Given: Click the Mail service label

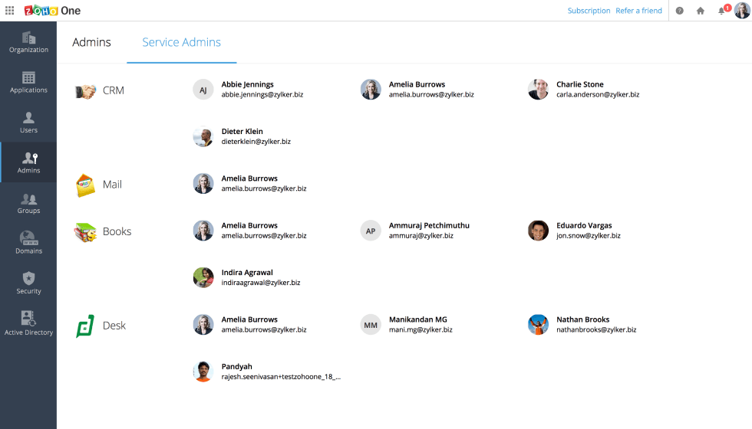Looking at the screenshot, I should click(x=112, y=185).
